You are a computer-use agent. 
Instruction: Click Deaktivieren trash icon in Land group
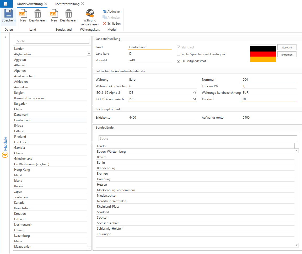(x=38, y=14)
